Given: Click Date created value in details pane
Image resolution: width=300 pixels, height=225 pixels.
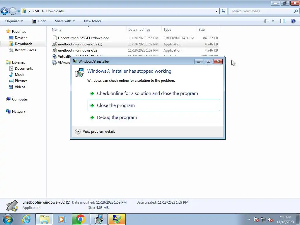Looking at the screenshot, I should (x=173, y=202).
